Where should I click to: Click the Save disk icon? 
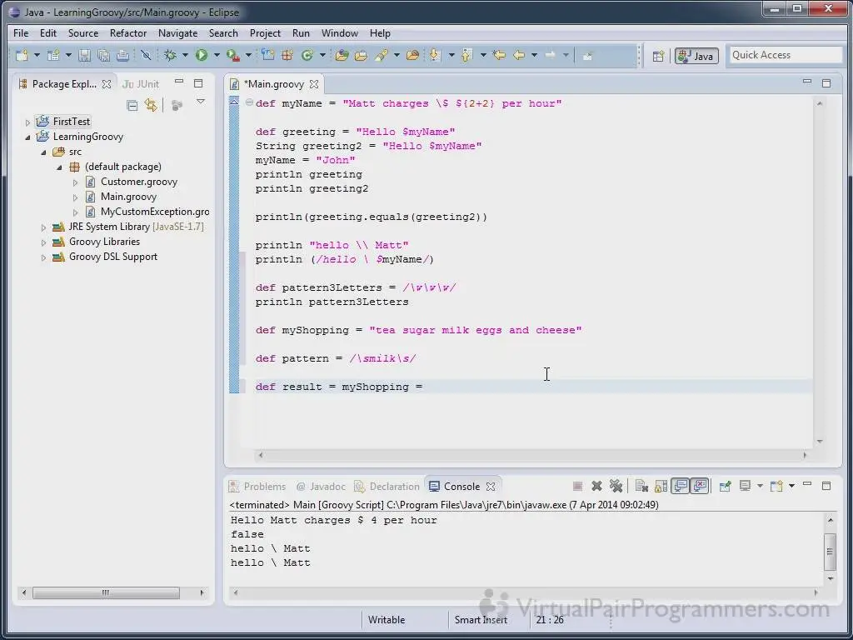pyautogui.click(x=84, y=56)
